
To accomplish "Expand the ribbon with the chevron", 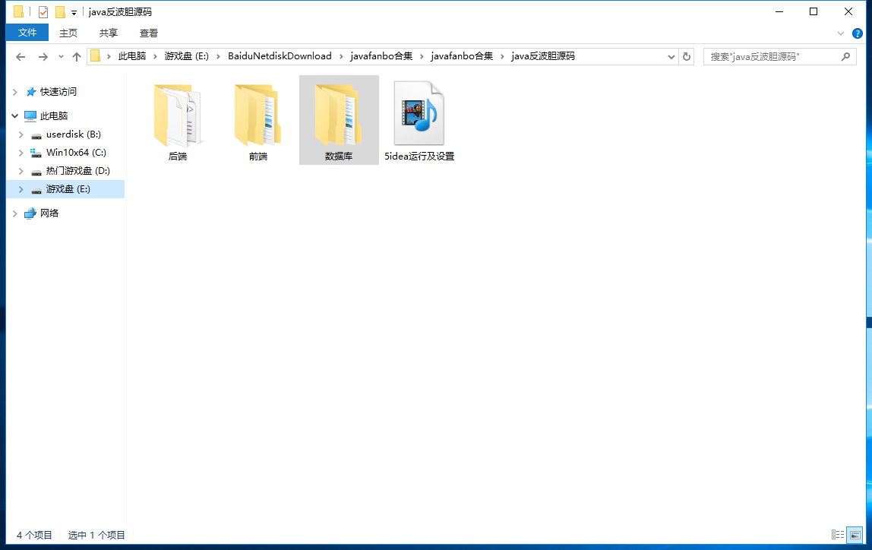I will pyautogui.click(x=840, y=33).
